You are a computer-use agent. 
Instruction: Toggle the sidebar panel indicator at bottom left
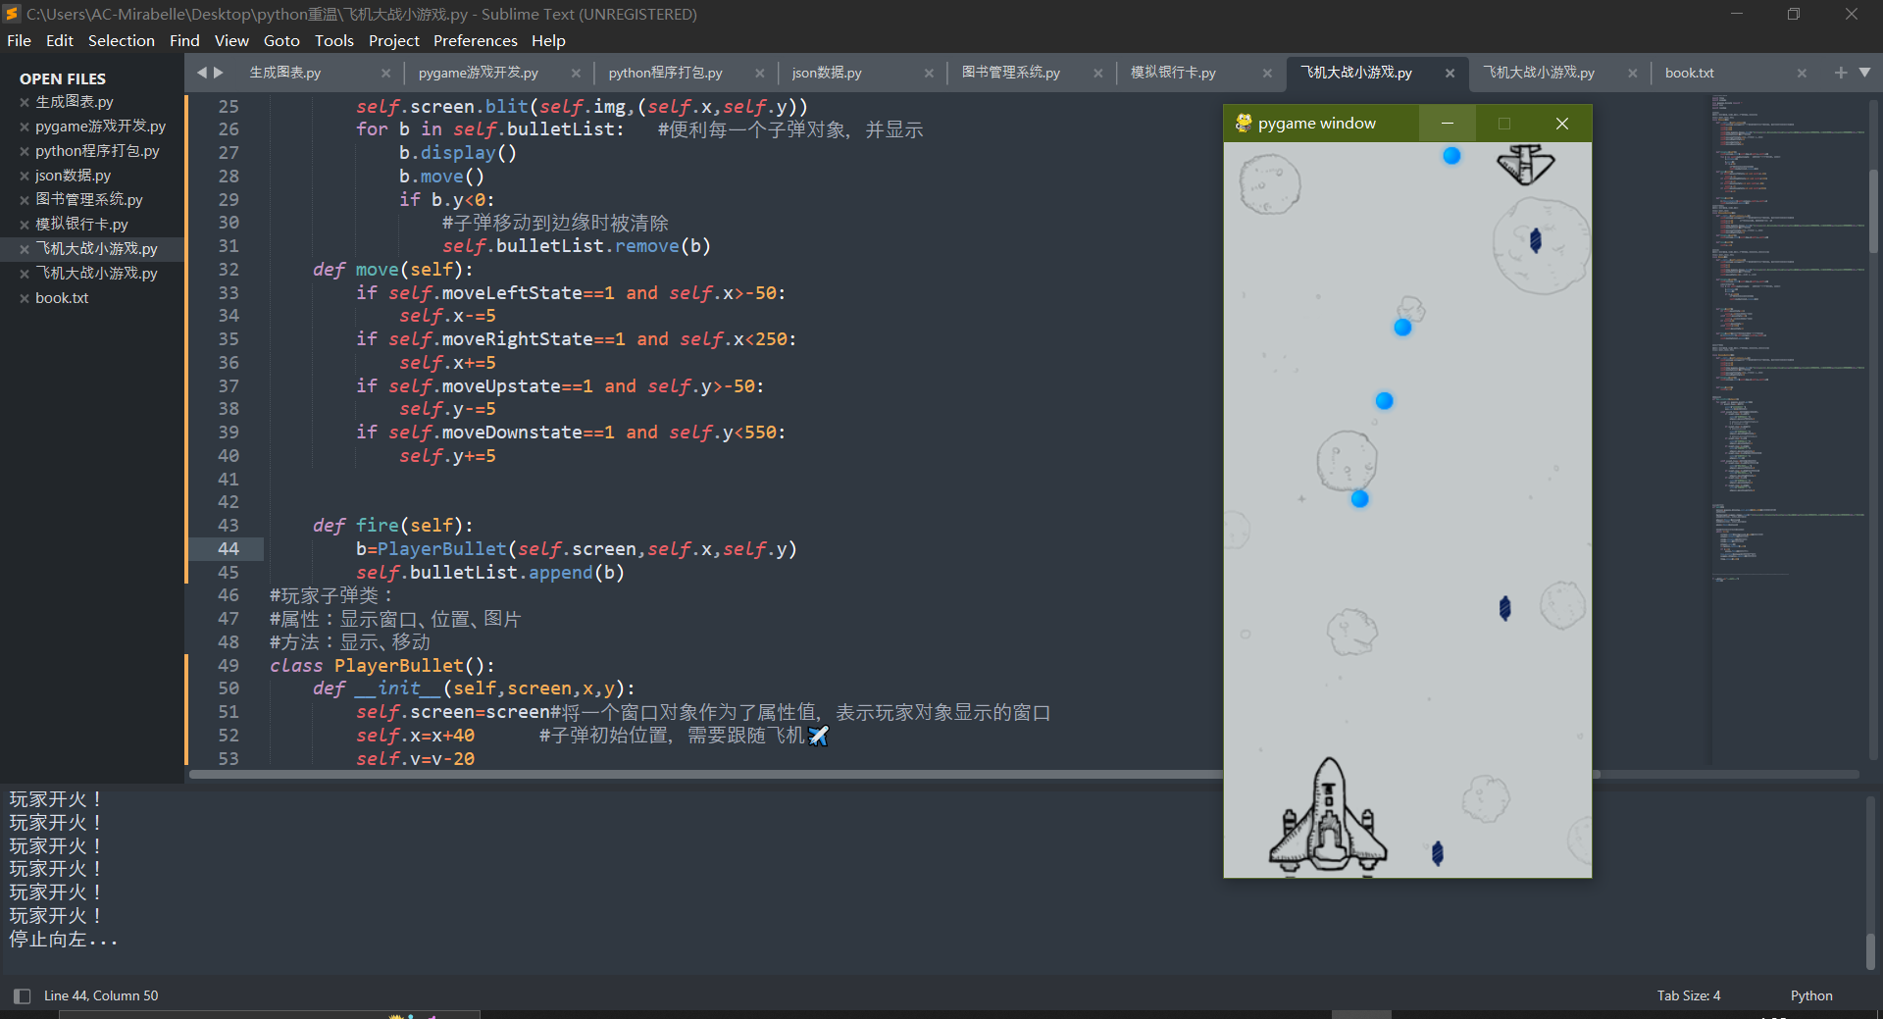[x=21, y=994]
